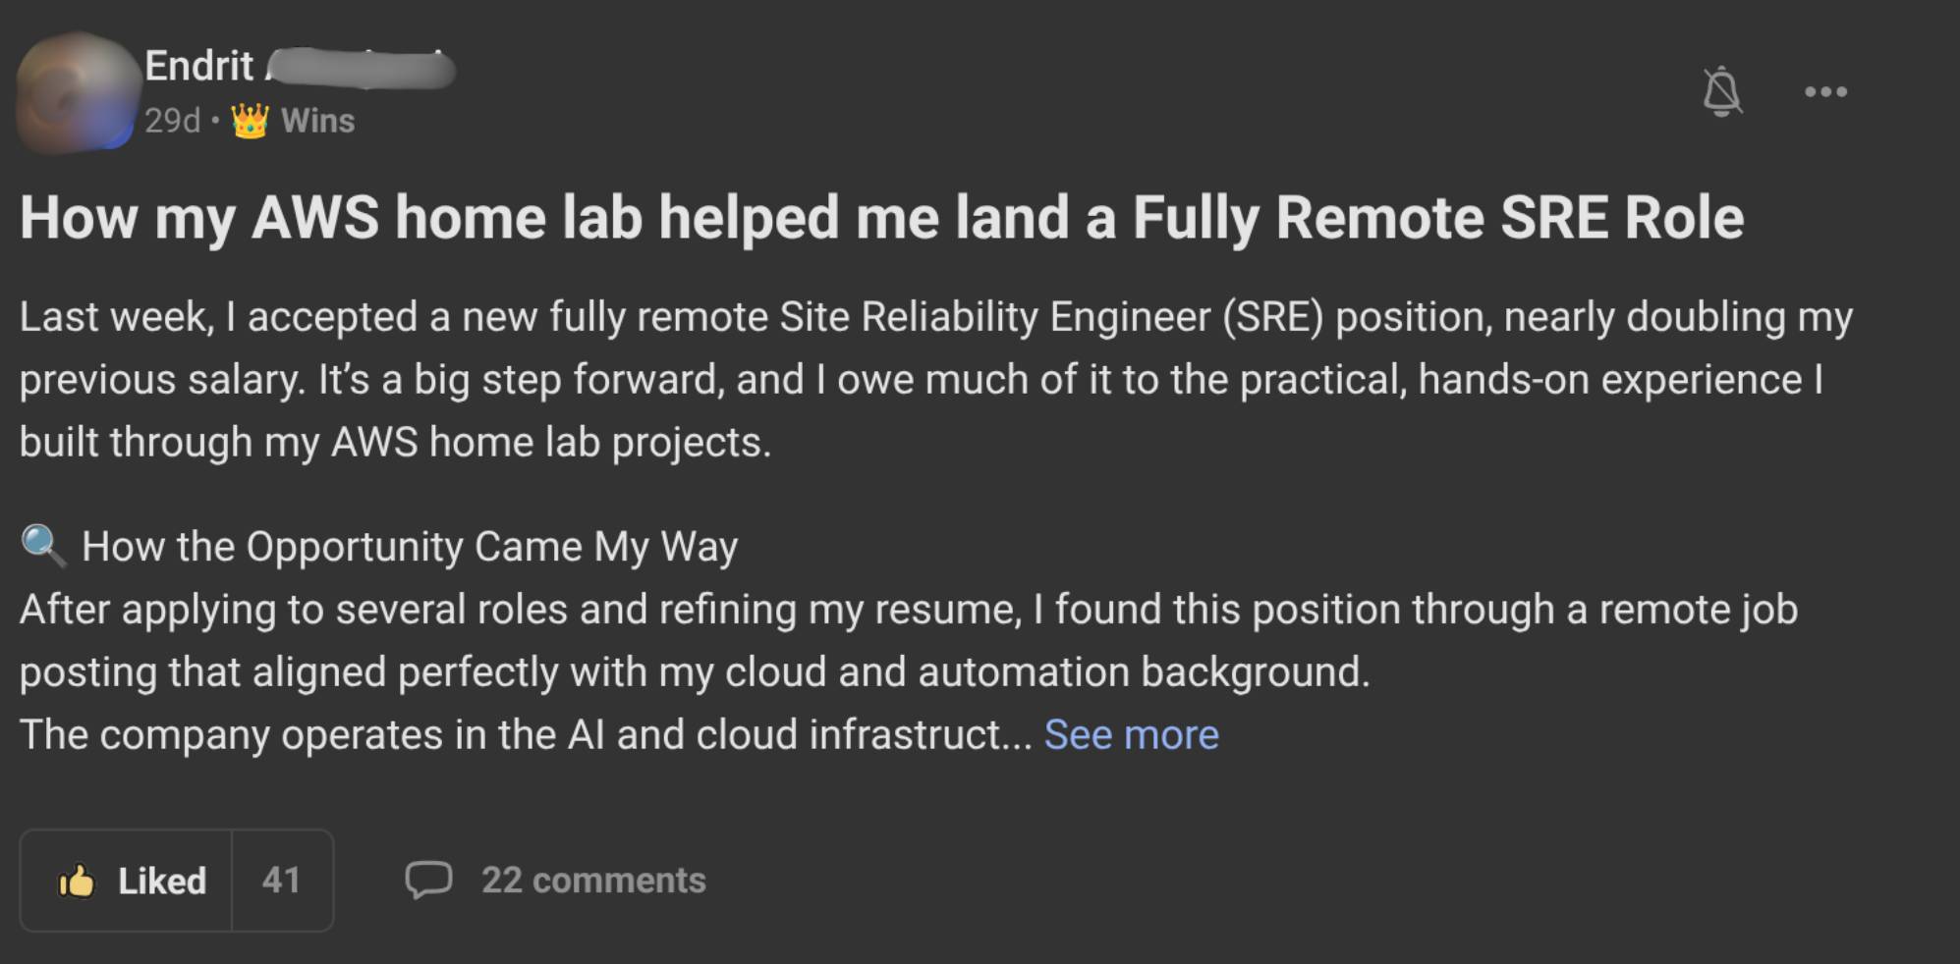This screenshot has width=1960, height=964.
Task: Click the 'built through my AWS home lab projects' line
Action: tap(395, 443)
